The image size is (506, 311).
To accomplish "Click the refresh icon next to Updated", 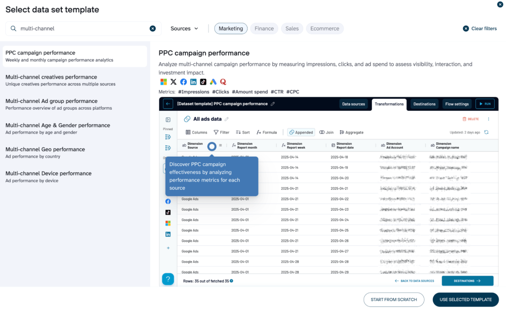I will point(486,132).
